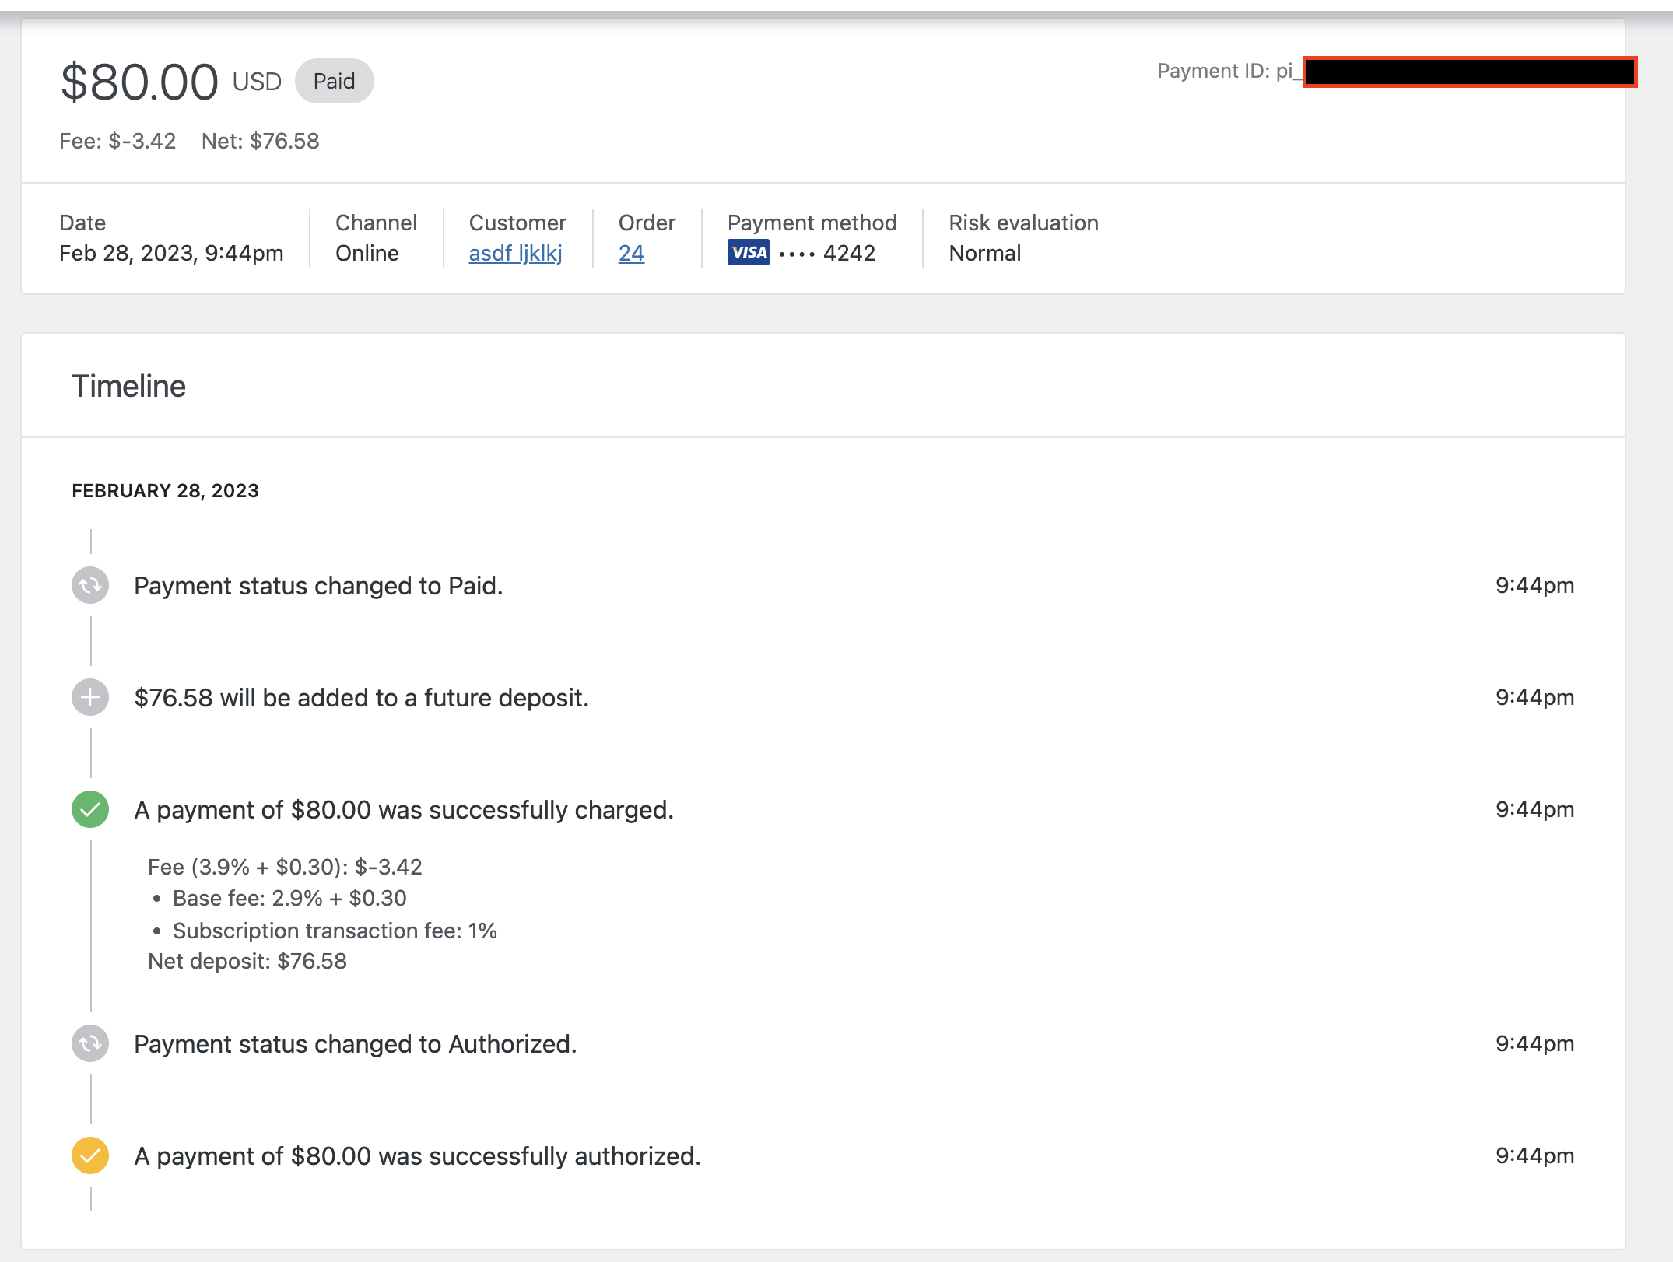Click the 9:44pm timestamp on Paid event
This screenshot has width=1673, height=1262.
coord(1534,585)
